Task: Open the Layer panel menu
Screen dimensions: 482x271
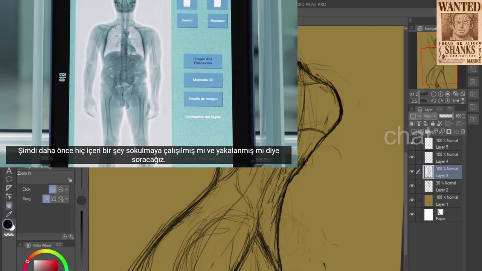Action: click(412, 108)
